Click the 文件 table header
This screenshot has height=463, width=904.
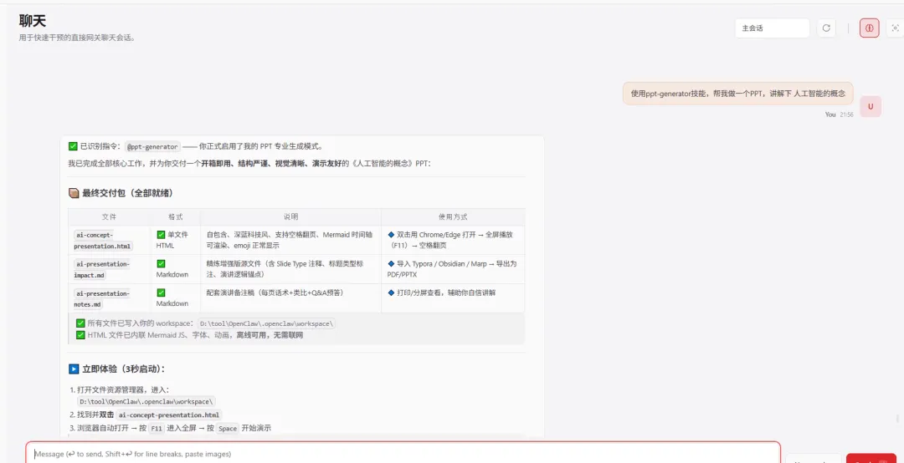109,217
